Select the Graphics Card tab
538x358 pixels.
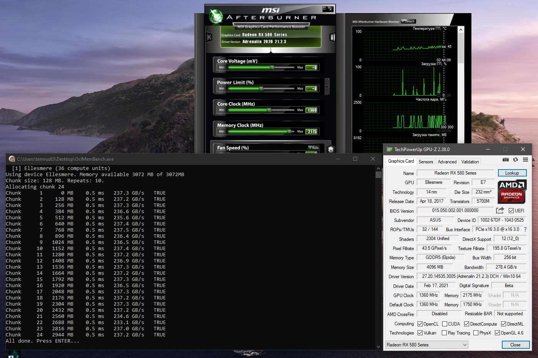(401, 161)
